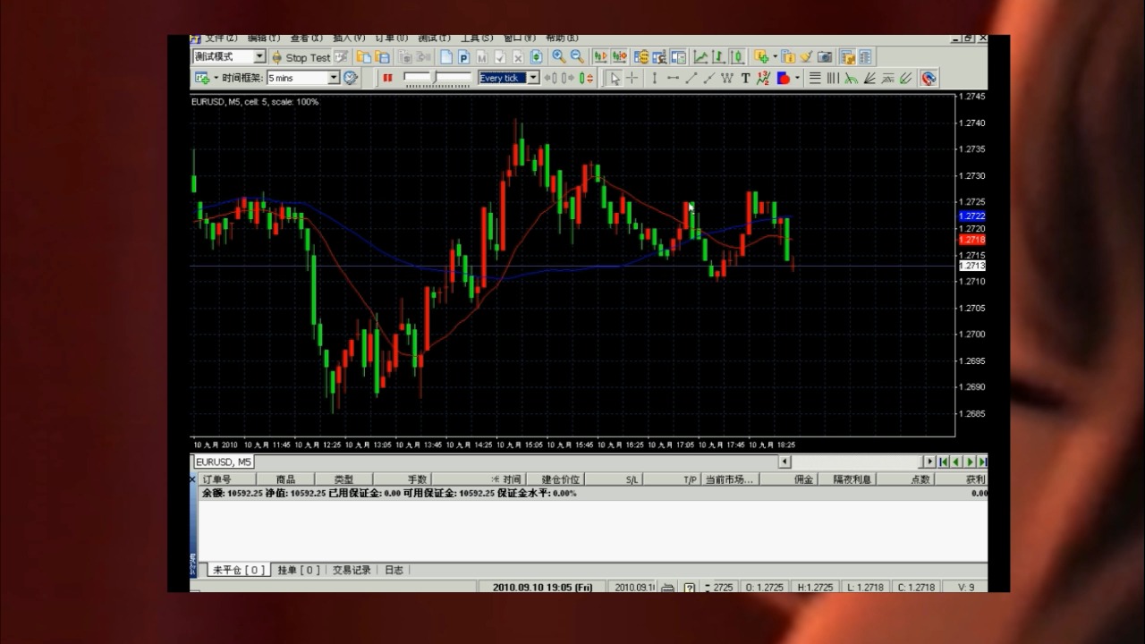This screenshot has width=1145, height=644.
Task: Toggle the magnet snap mode icon
Action: pos(929,78)
